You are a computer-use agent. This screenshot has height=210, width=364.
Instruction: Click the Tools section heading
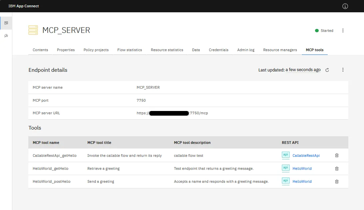click(x=35, y=128)
